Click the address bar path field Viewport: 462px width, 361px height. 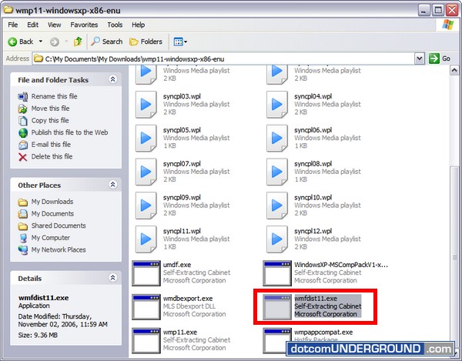(x=223, y=59)
